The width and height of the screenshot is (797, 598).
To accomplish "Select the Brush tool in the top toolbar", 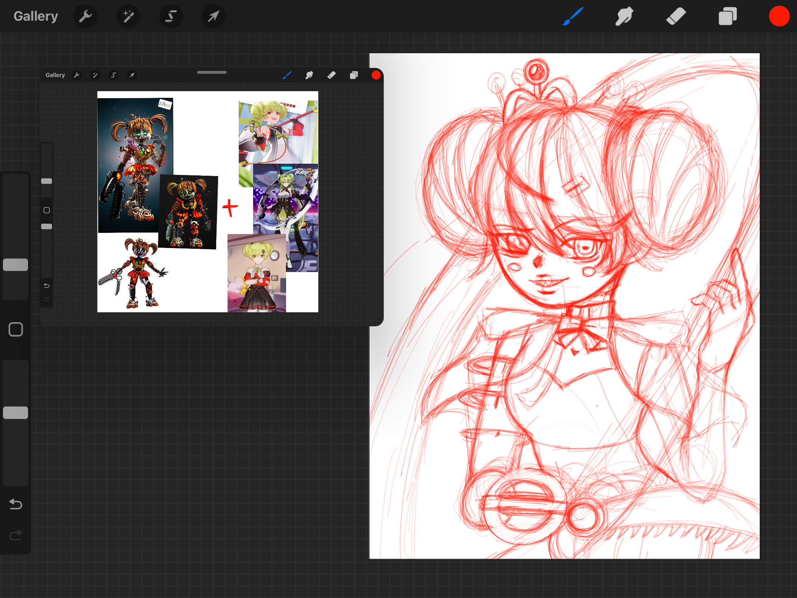I will tap(573, 16).
